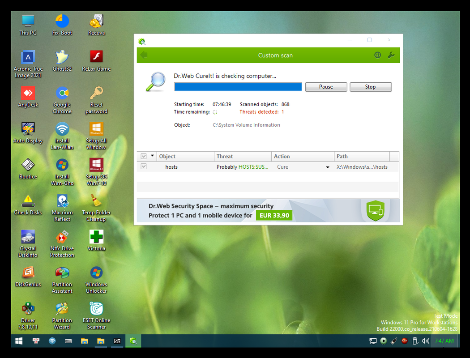Screen dimensions: 470x358
Task: Sort by the Object column header
Action: tap(185, 156)
